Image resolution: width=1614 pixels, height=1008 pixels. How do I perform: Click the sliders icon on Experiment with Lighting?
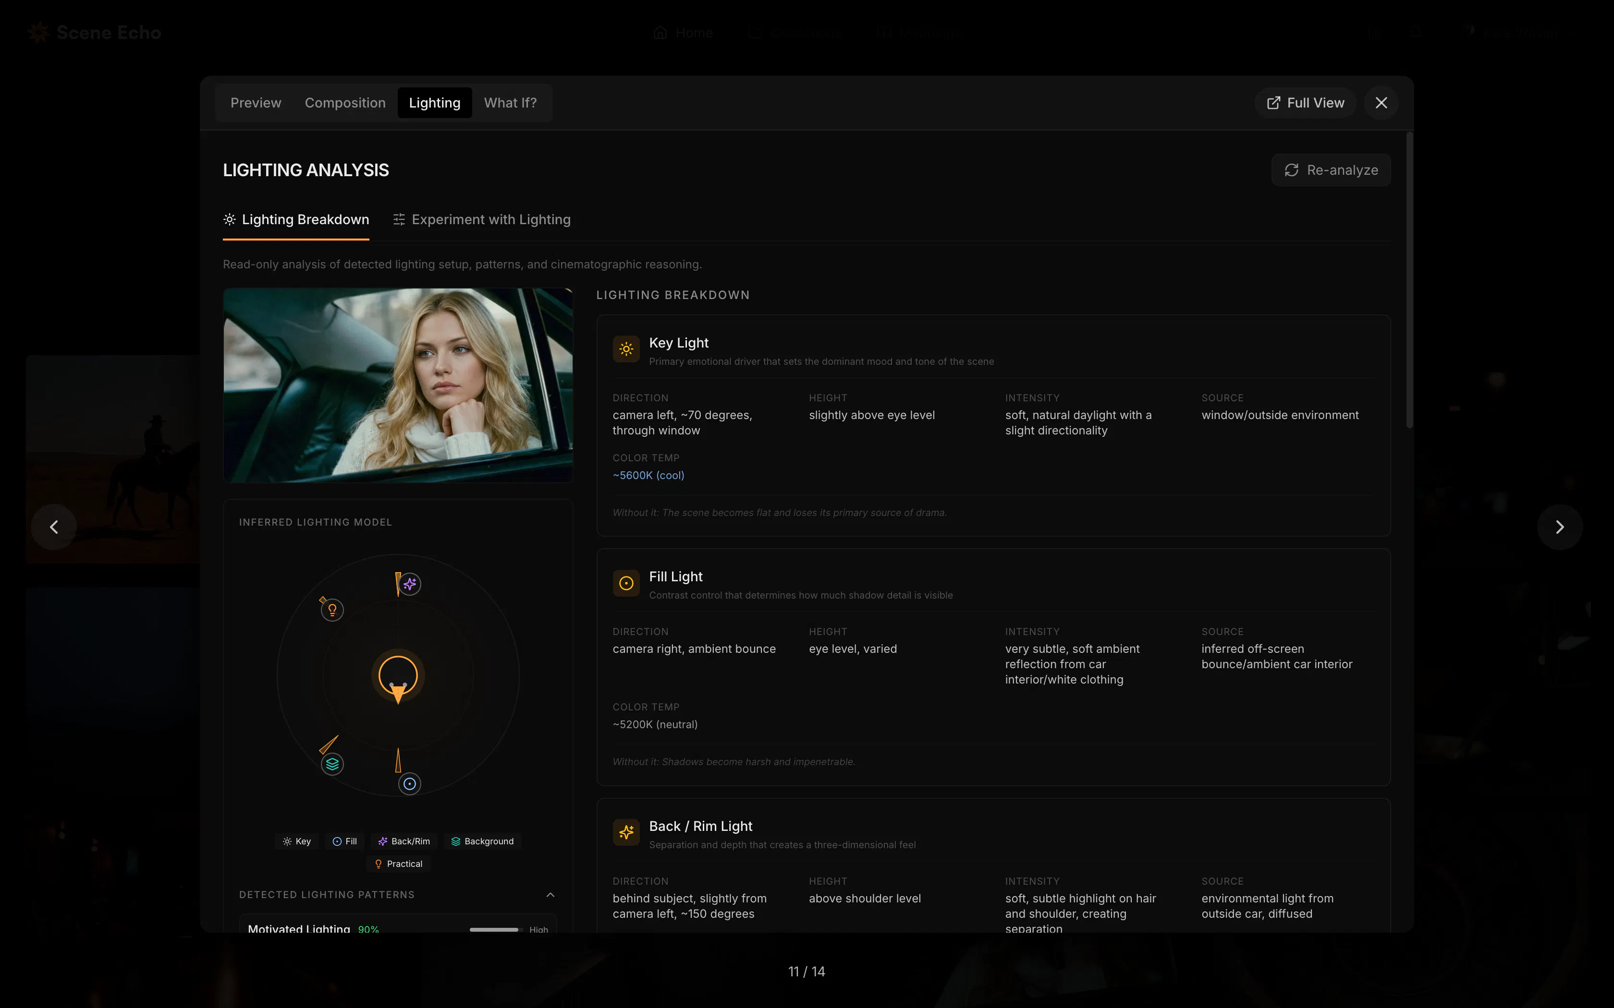pyautogui.click(x=399, y=219)
